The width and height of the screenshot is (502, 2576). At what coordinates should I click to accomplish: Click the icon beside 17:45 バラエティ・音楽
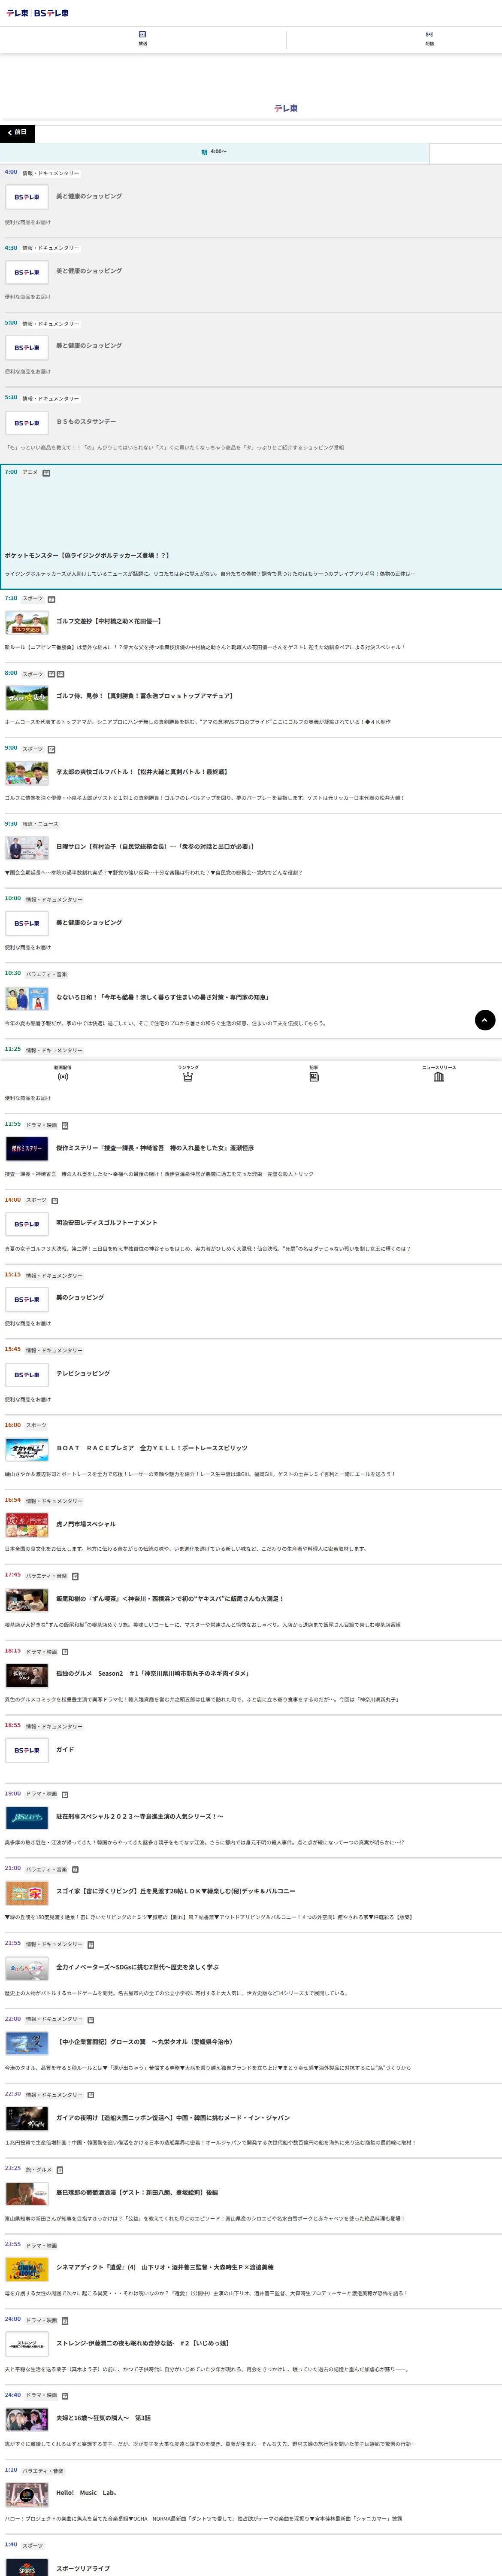point(75,1576)
